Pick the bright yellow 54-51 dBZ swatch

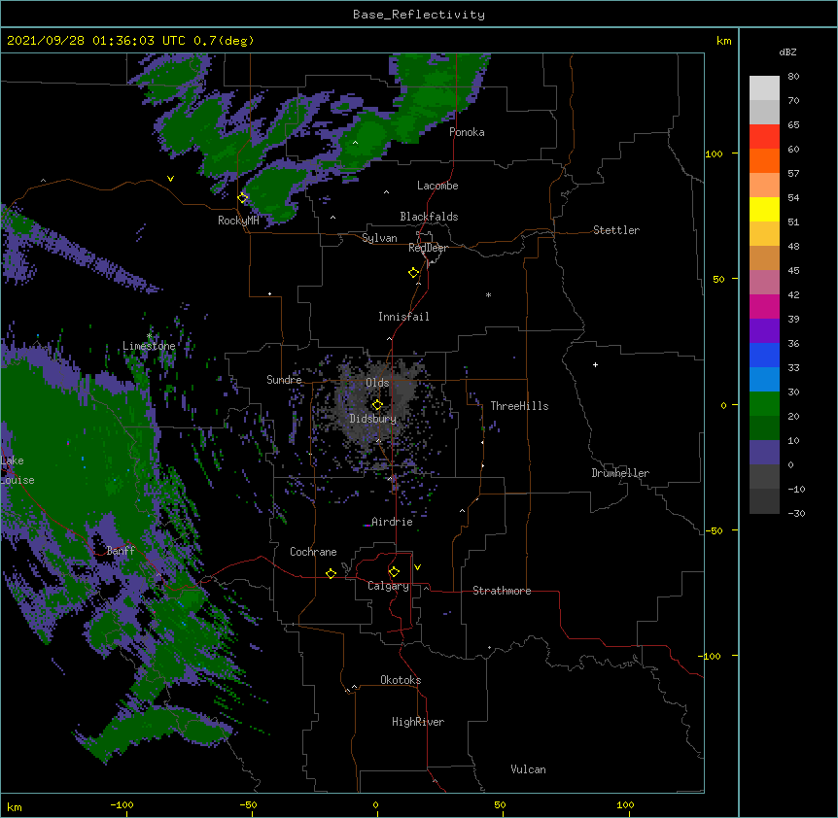point(764,209)
